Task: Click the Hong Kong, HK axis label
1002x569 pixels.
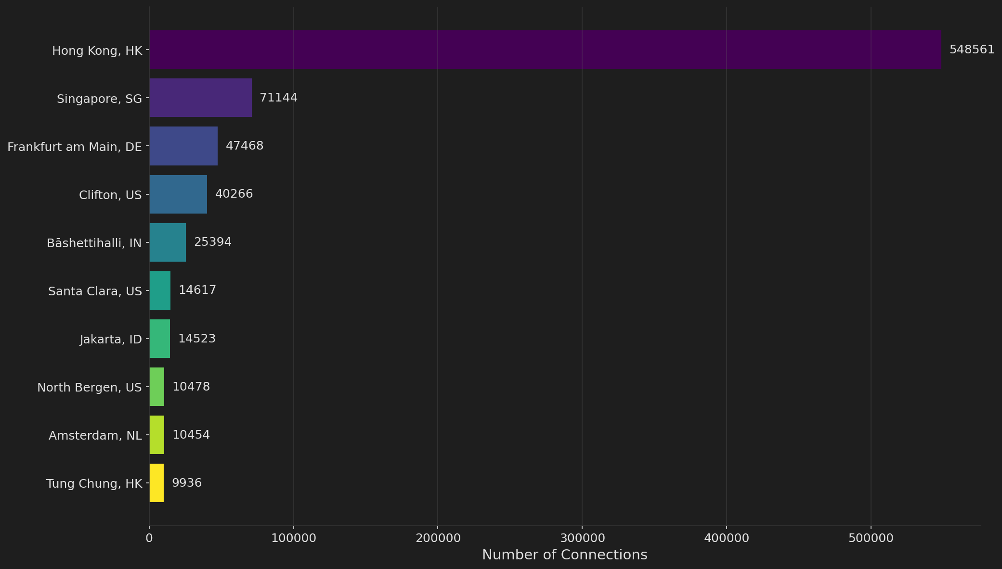Action: [98, 50]
